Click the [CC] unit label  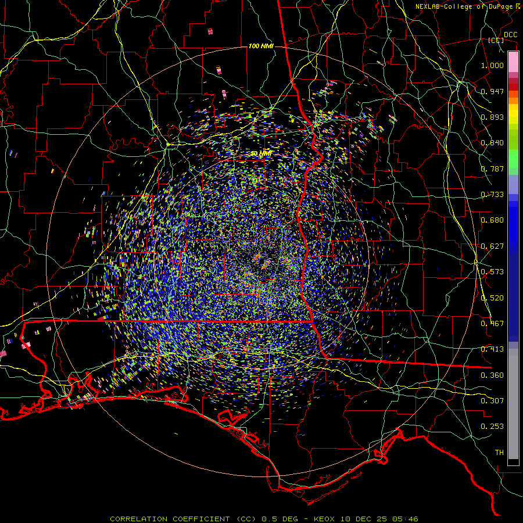pos(496,40)
